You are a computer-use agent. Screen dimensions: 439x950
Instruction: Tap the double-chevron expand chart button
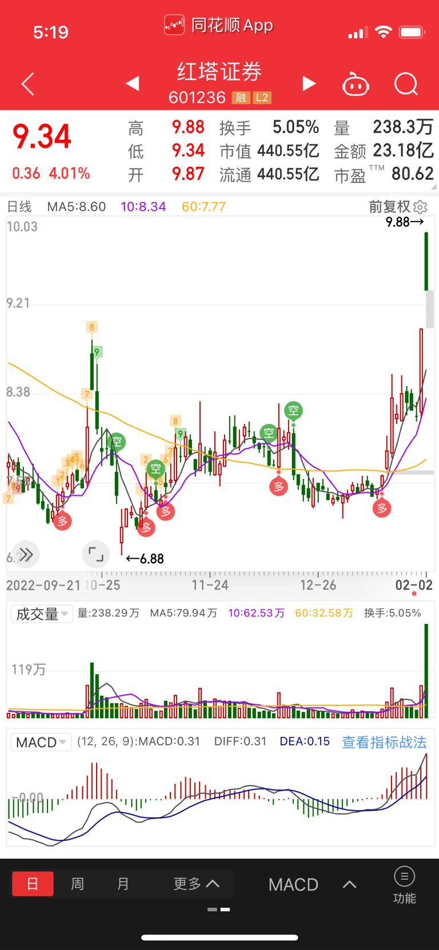coord(26,554)
